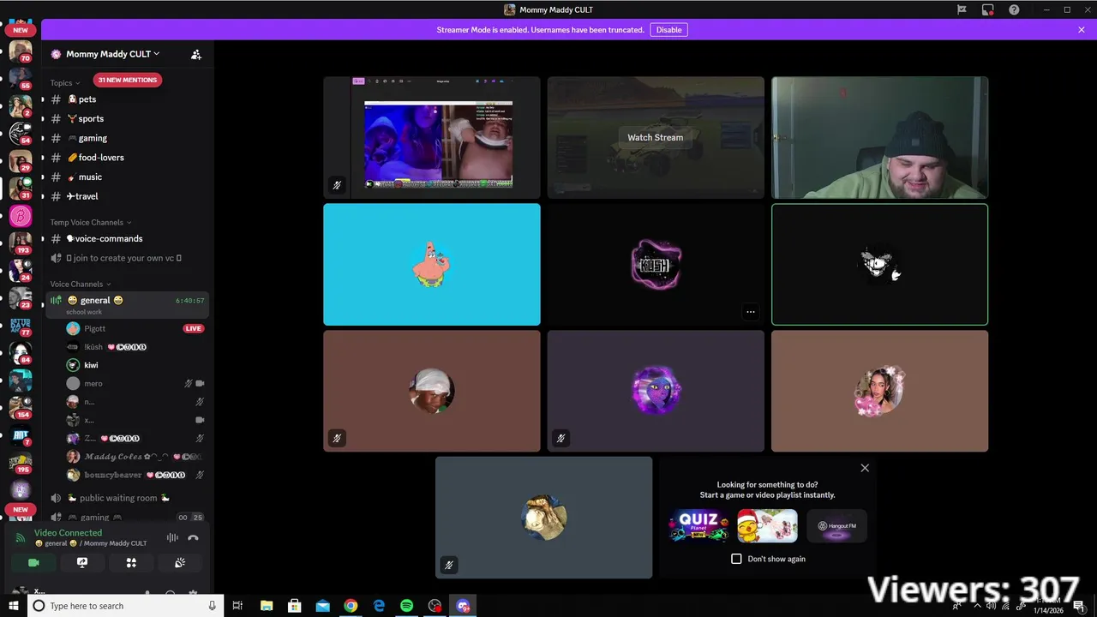
Task: Open Spotify from the taskbar
Action: [x=407, y=606]
